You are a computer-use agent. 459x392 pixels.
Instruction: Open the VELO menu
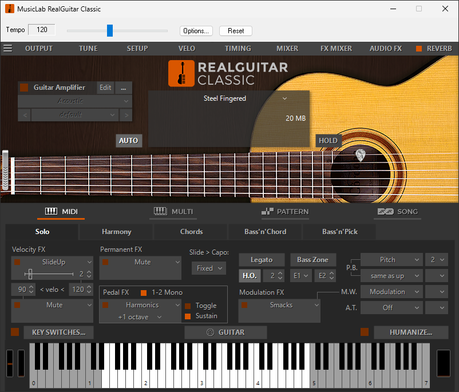pos(187,49)
